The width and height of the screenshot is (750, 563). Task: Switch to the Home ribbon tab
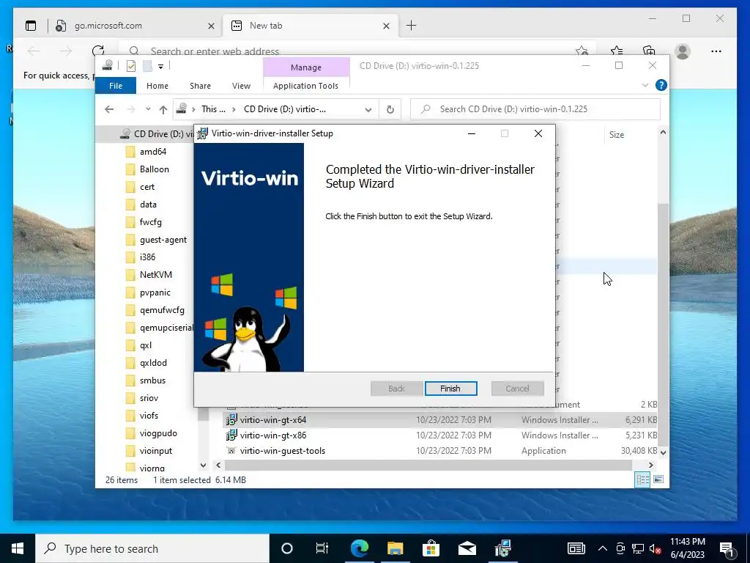[157, 86]
